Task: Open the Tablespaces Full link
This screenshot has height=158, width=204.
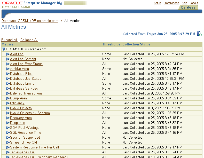Action: coord(23,152)
